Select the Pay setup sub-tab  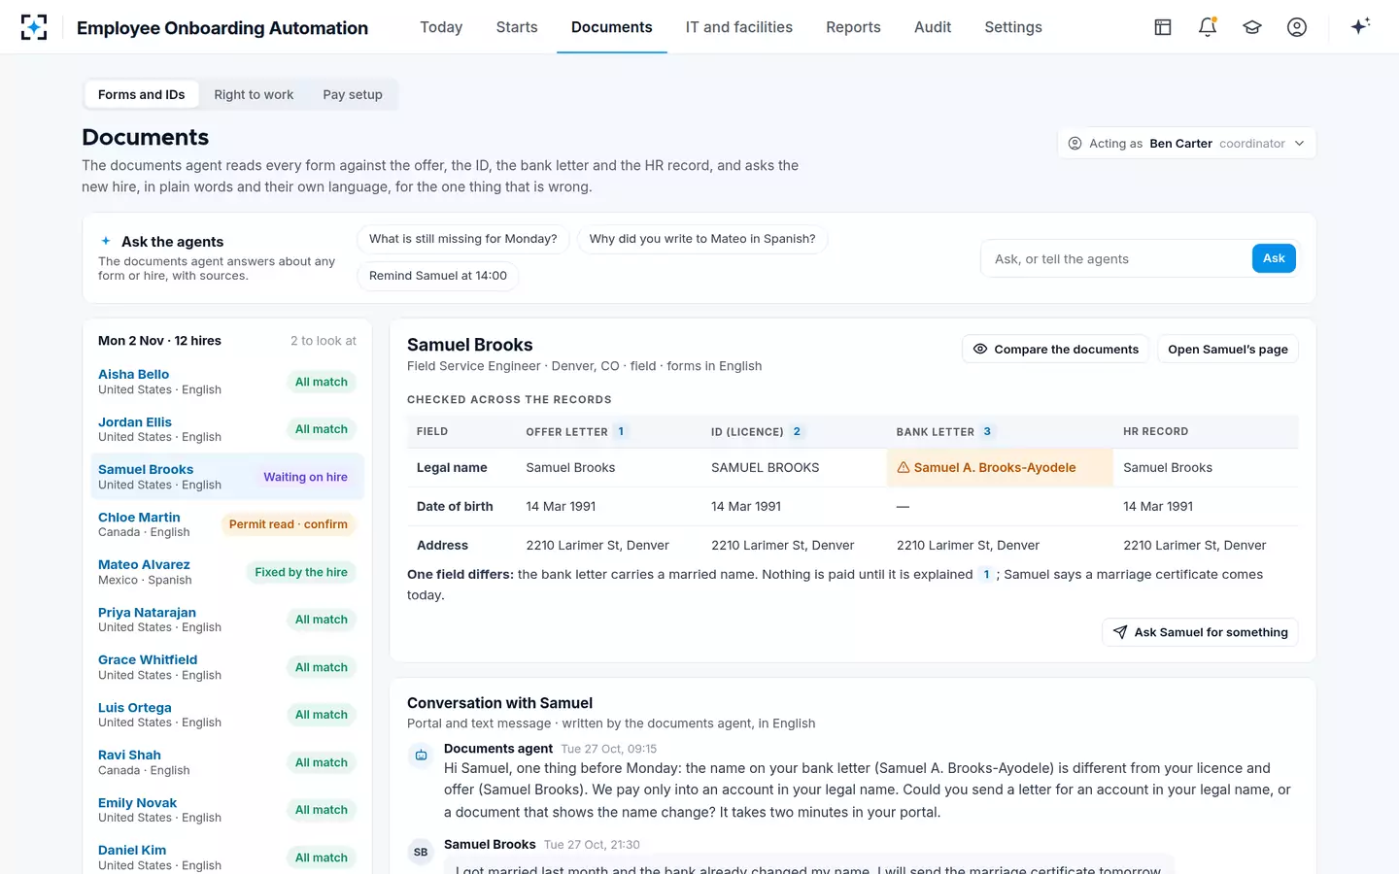pos(353,94)
